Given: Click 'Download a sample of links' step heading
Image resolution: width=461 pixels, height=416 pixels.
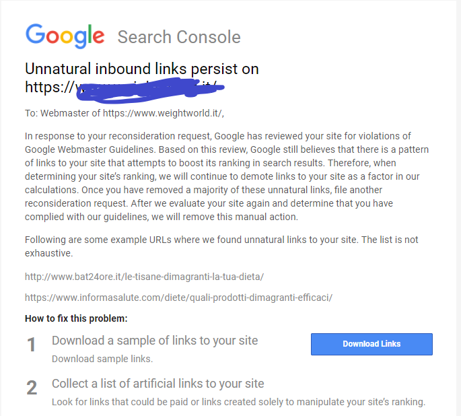Looking at the screenshot, I should (155, 341).
